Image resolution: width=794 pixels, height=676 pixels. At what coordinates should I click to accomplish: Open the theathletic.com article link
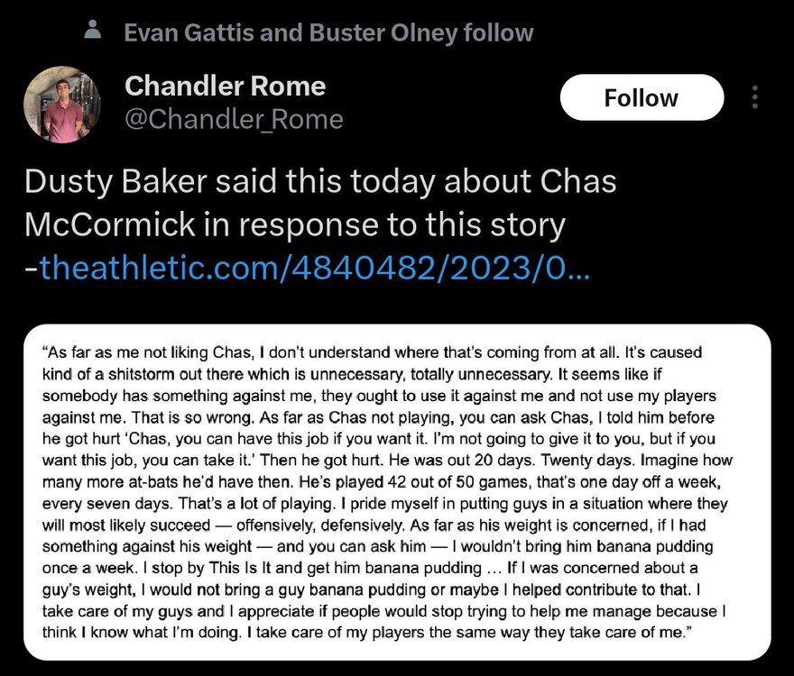click(315, 267)
